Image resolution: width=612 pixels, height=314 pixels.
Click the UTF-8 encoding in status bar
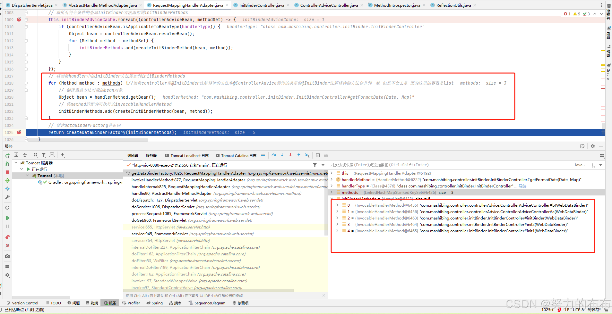coord(578,310)
